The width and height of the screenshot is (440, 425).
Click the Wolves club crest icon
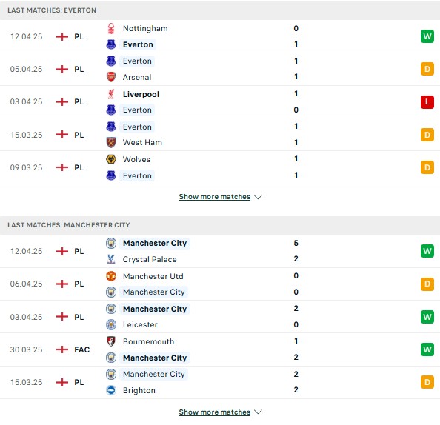(x=111, y=159)
